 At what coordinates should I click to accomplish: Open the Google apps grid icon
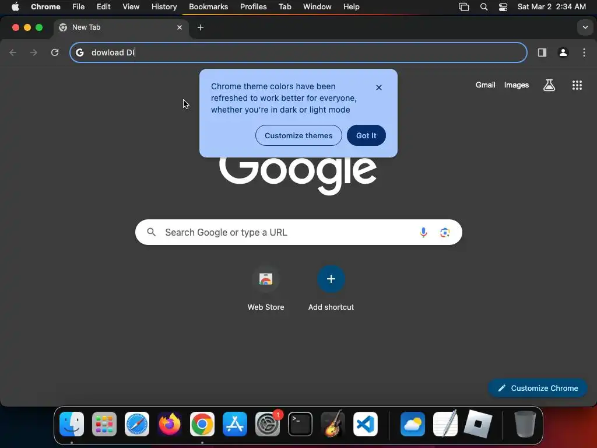point(577,85)
